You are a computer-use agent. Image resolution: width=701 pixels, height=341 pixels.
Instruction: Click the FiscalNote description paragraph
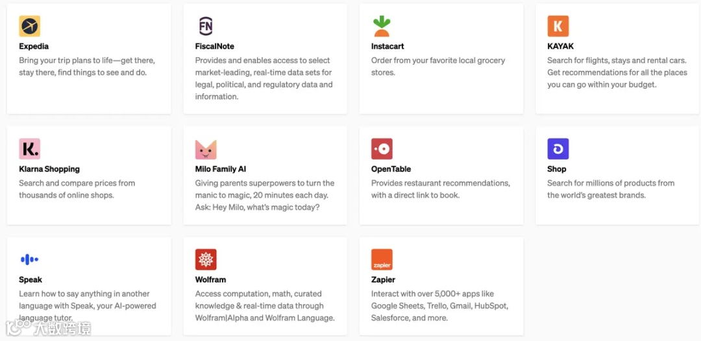[x=264, y=78]
